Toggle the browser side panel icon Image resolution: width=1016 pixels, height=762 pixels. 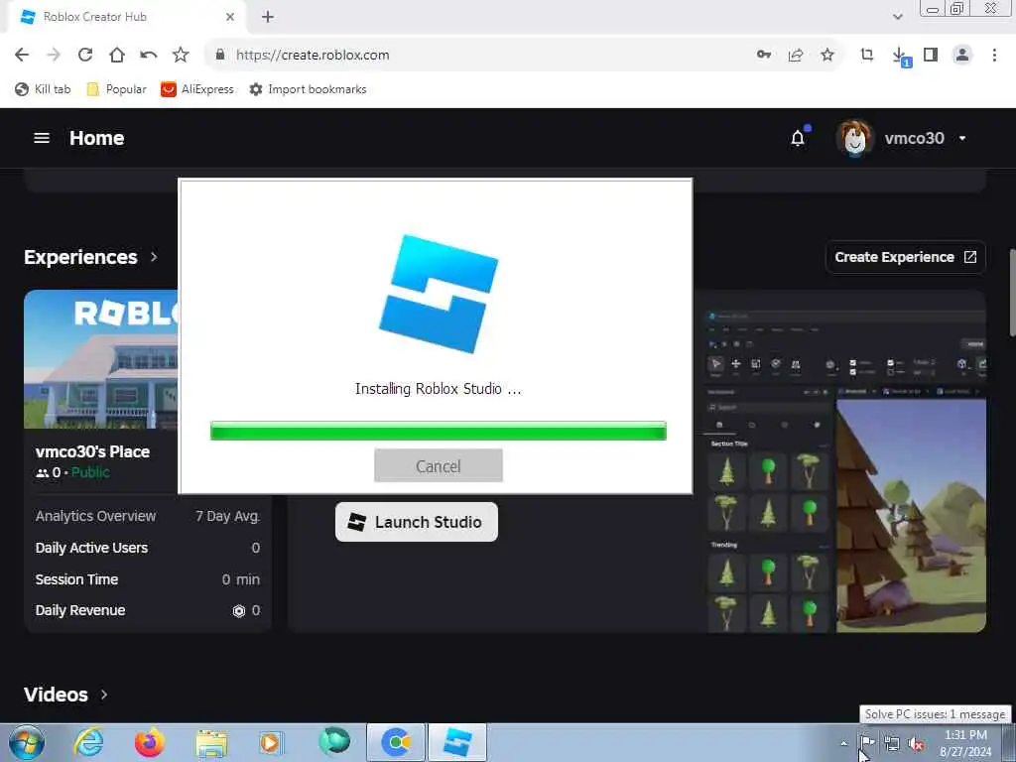tap(931, 56)
